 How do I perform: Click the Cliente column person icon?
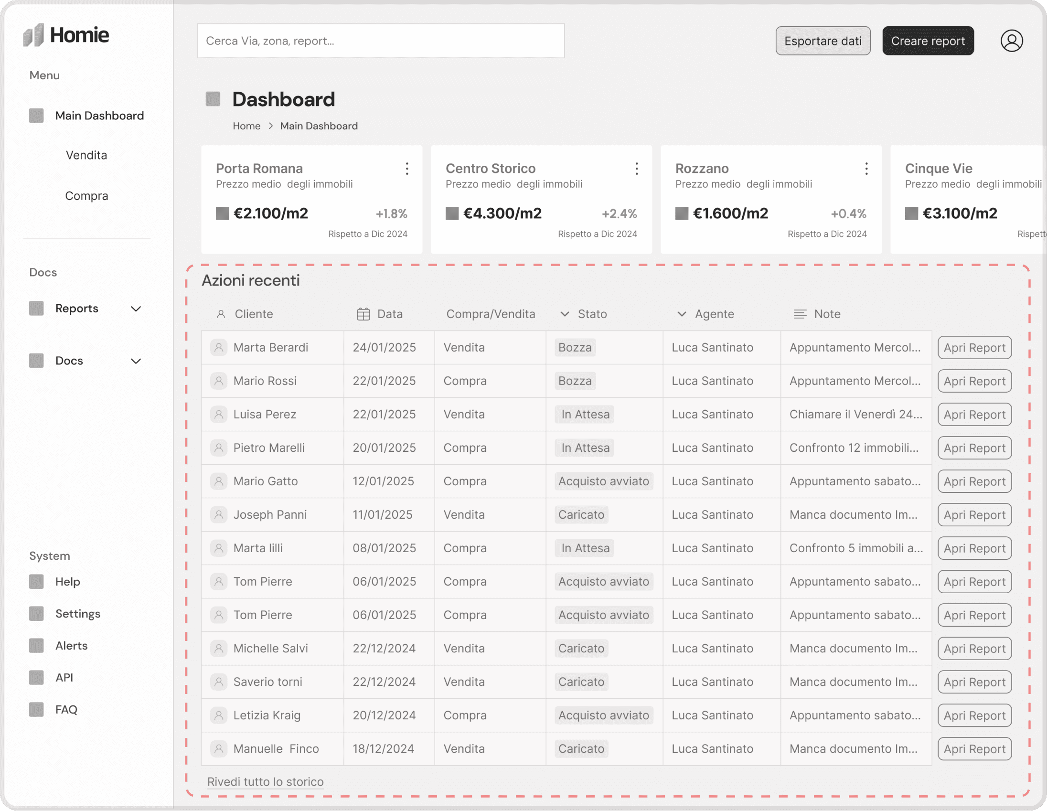click(221, 314)
